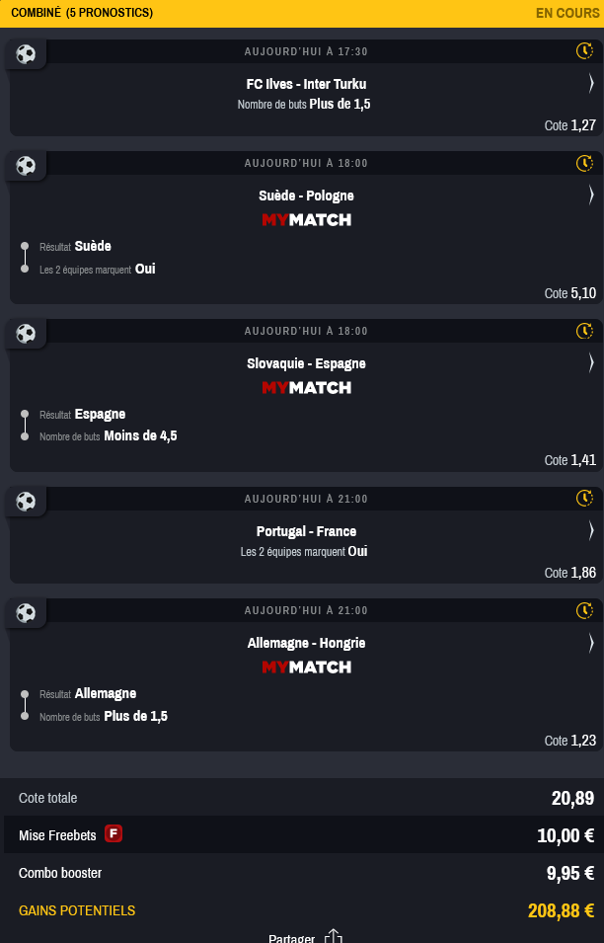Click the soccer ball icon for Slovaquie - Espagne
This screenshot has width=604, height=943.
click(x=26, y=333)
